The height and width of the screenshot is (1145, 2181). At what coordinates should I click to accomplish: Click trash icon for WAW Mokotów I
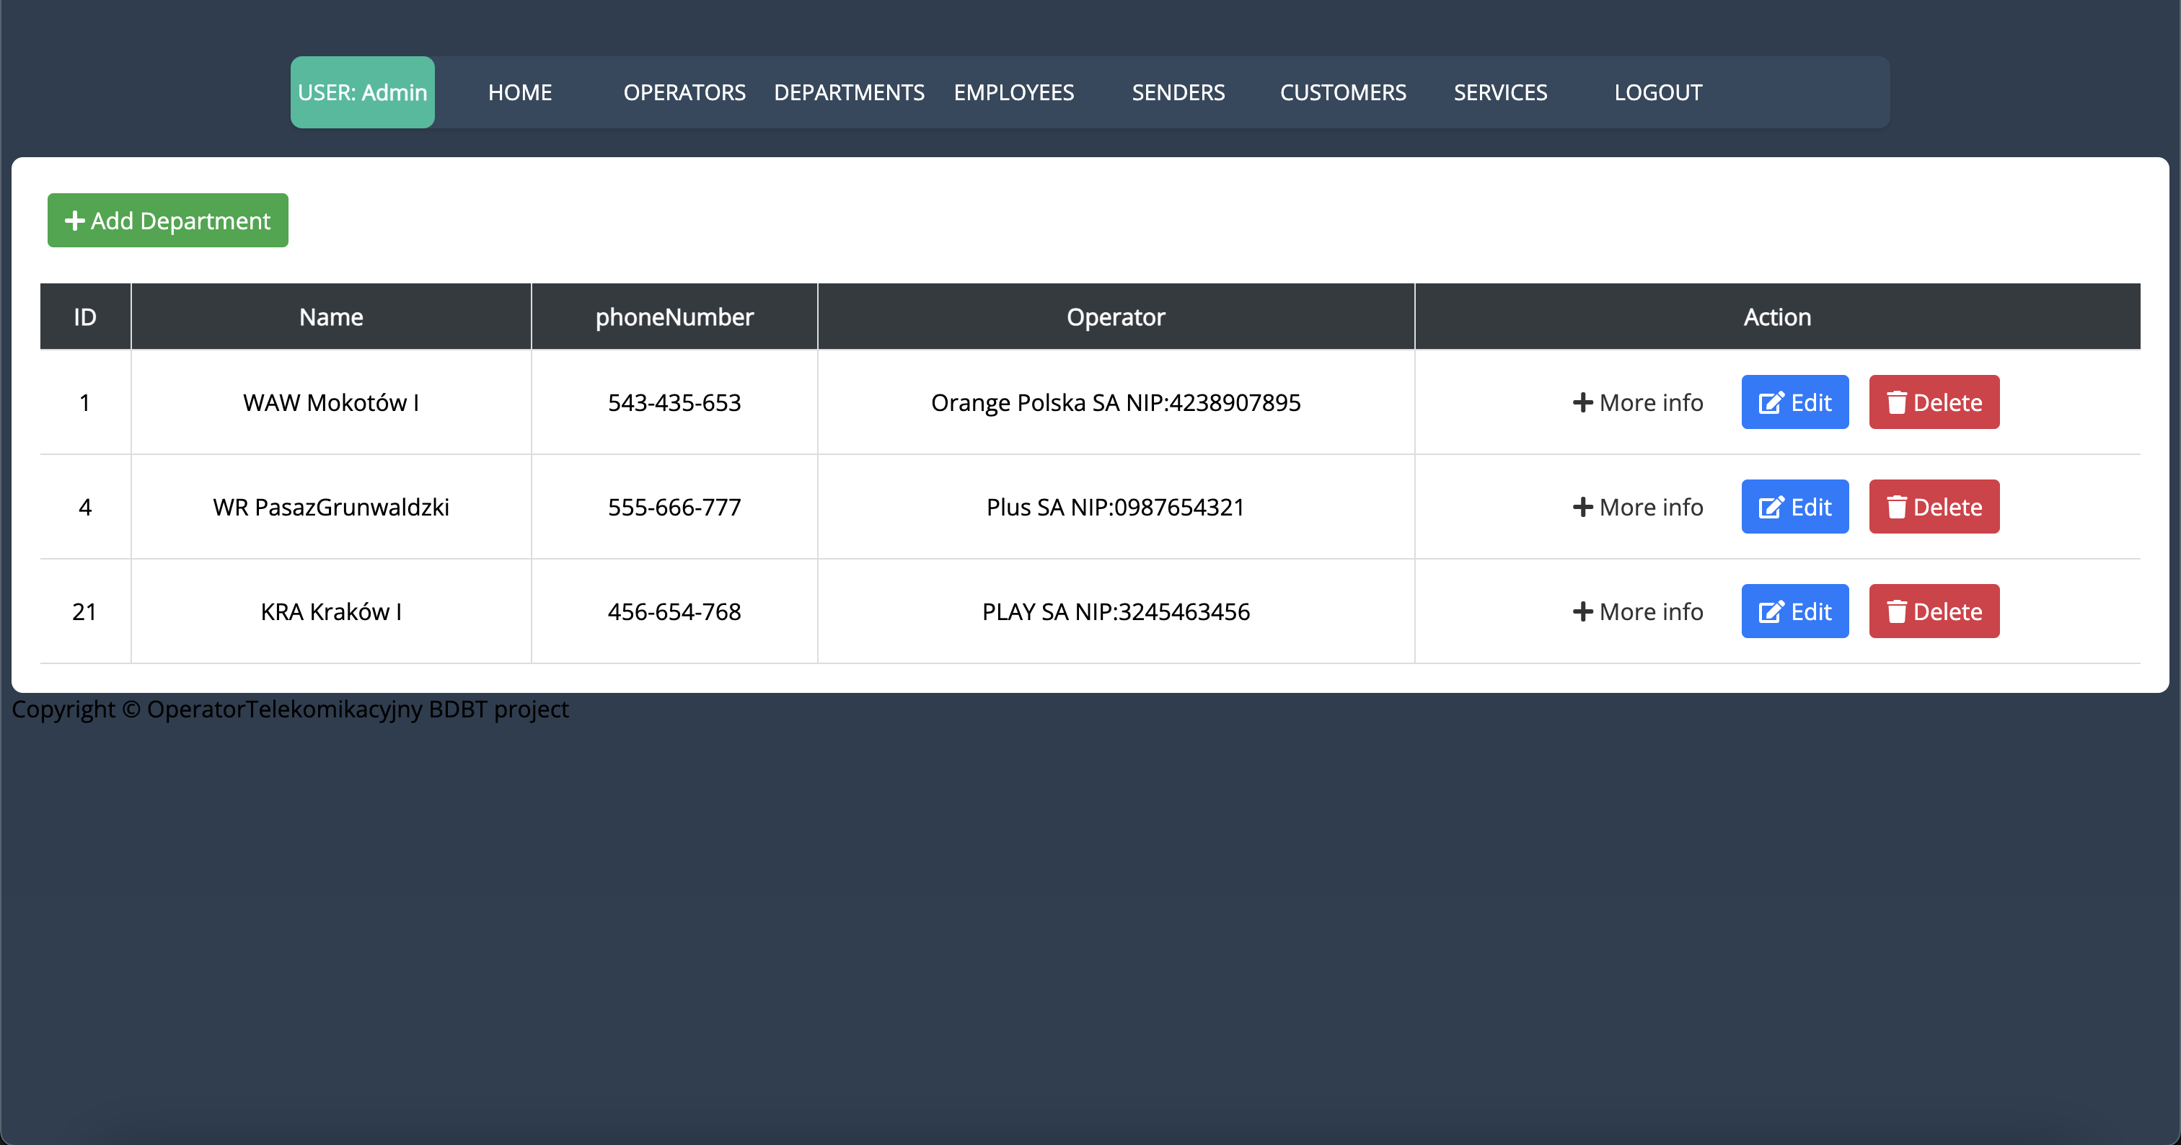pos(1897,403)
